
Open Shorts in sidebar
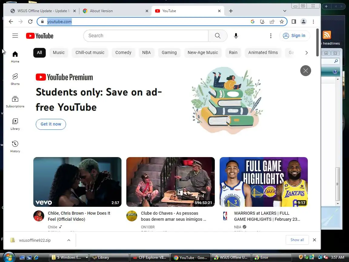click(x=15, y=79)
